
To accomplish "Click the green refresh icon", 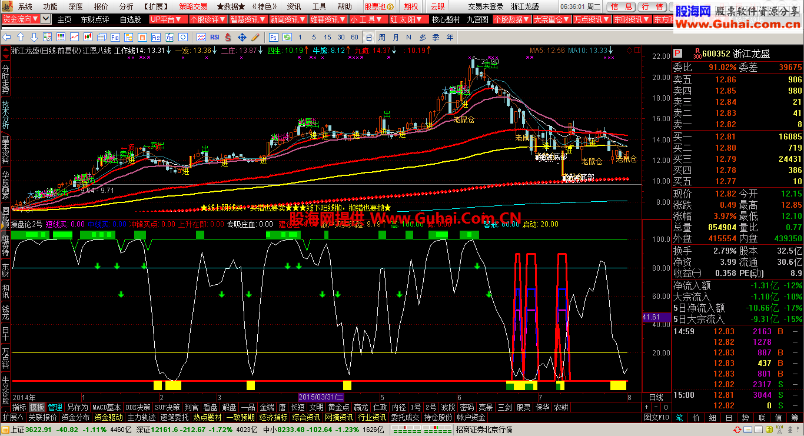I will (x=287, y=37).
